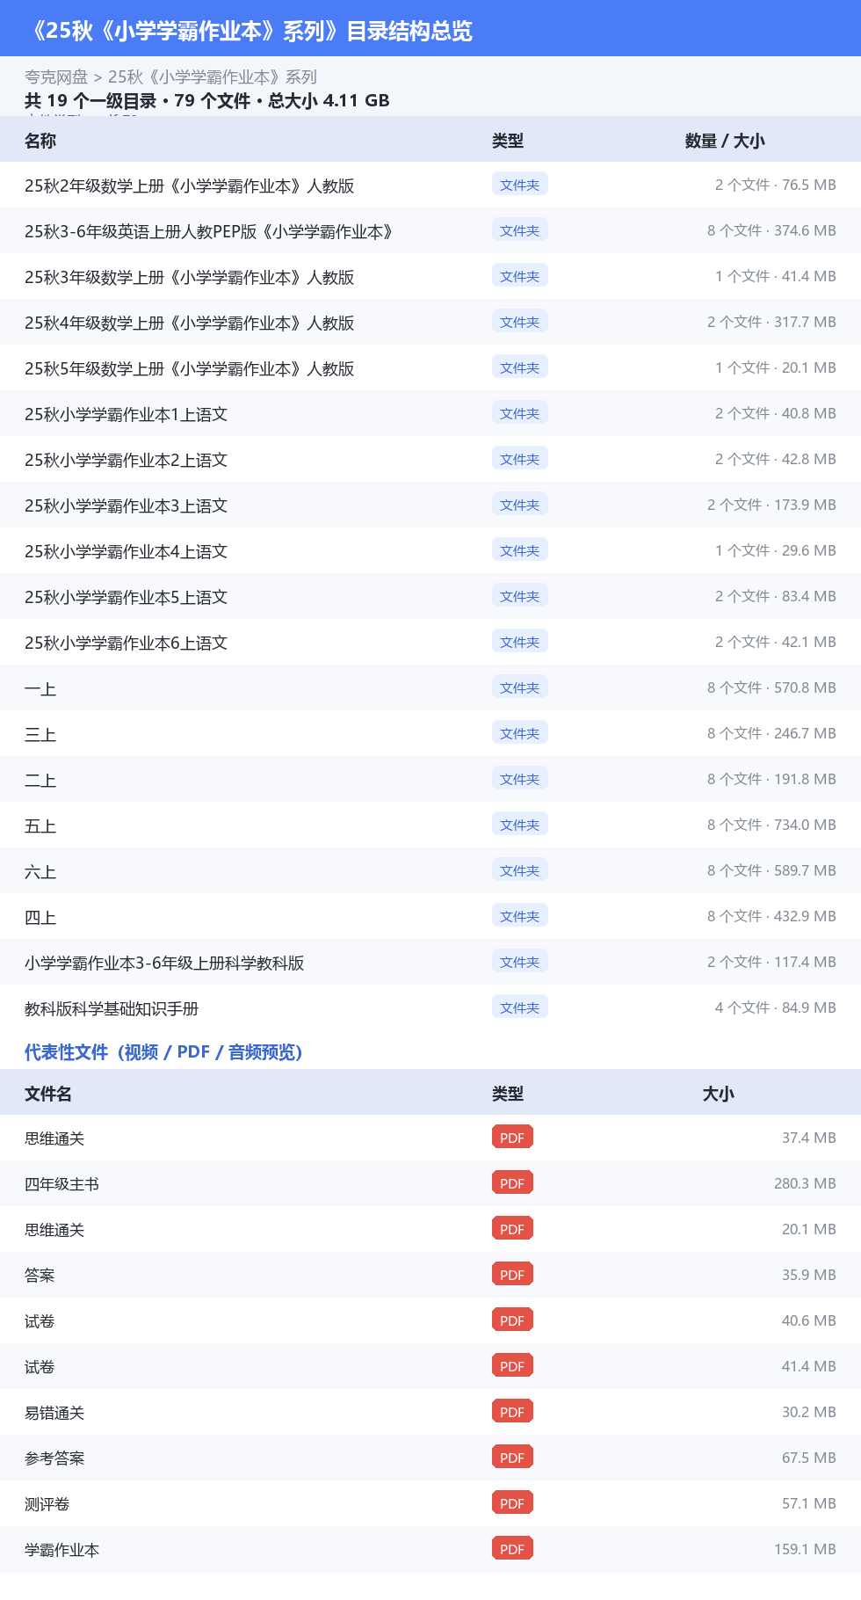Open file 参考答案

(x=54, y=1458)
